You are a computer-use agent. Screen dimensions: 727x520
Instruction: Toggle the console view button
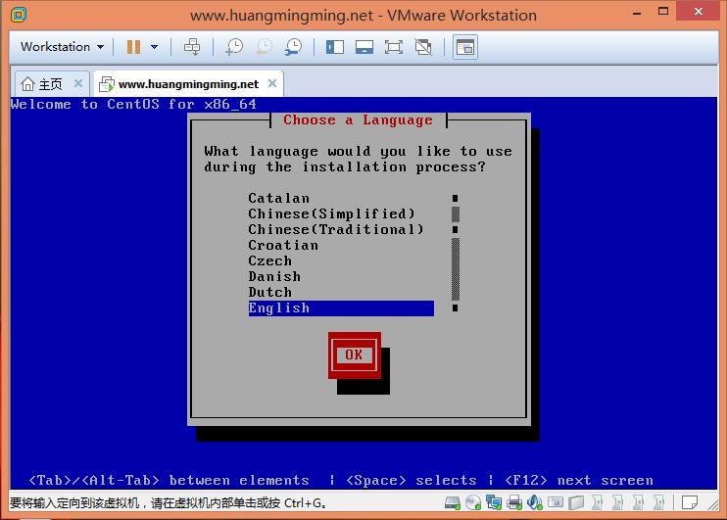(465, 47)
